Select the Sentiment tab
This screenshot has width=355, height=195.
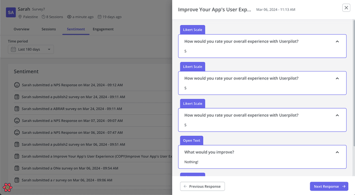pos(76,29)
